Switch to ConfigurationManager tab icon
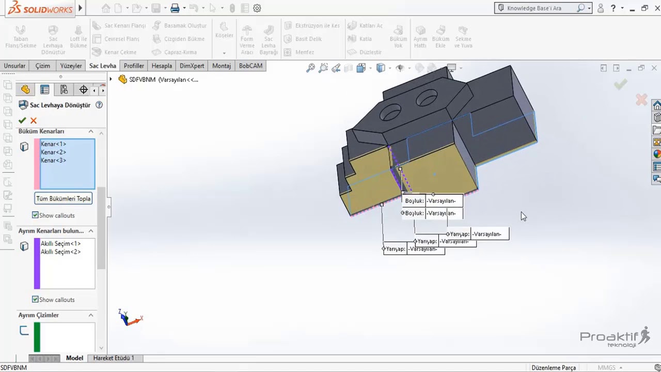This screenshot has width=661, height=372. [x=64, y=90]
